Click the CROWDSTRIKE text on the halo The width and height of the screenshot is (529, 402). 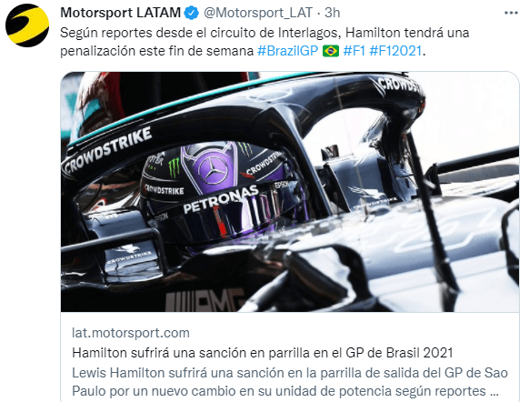(107, 149)
